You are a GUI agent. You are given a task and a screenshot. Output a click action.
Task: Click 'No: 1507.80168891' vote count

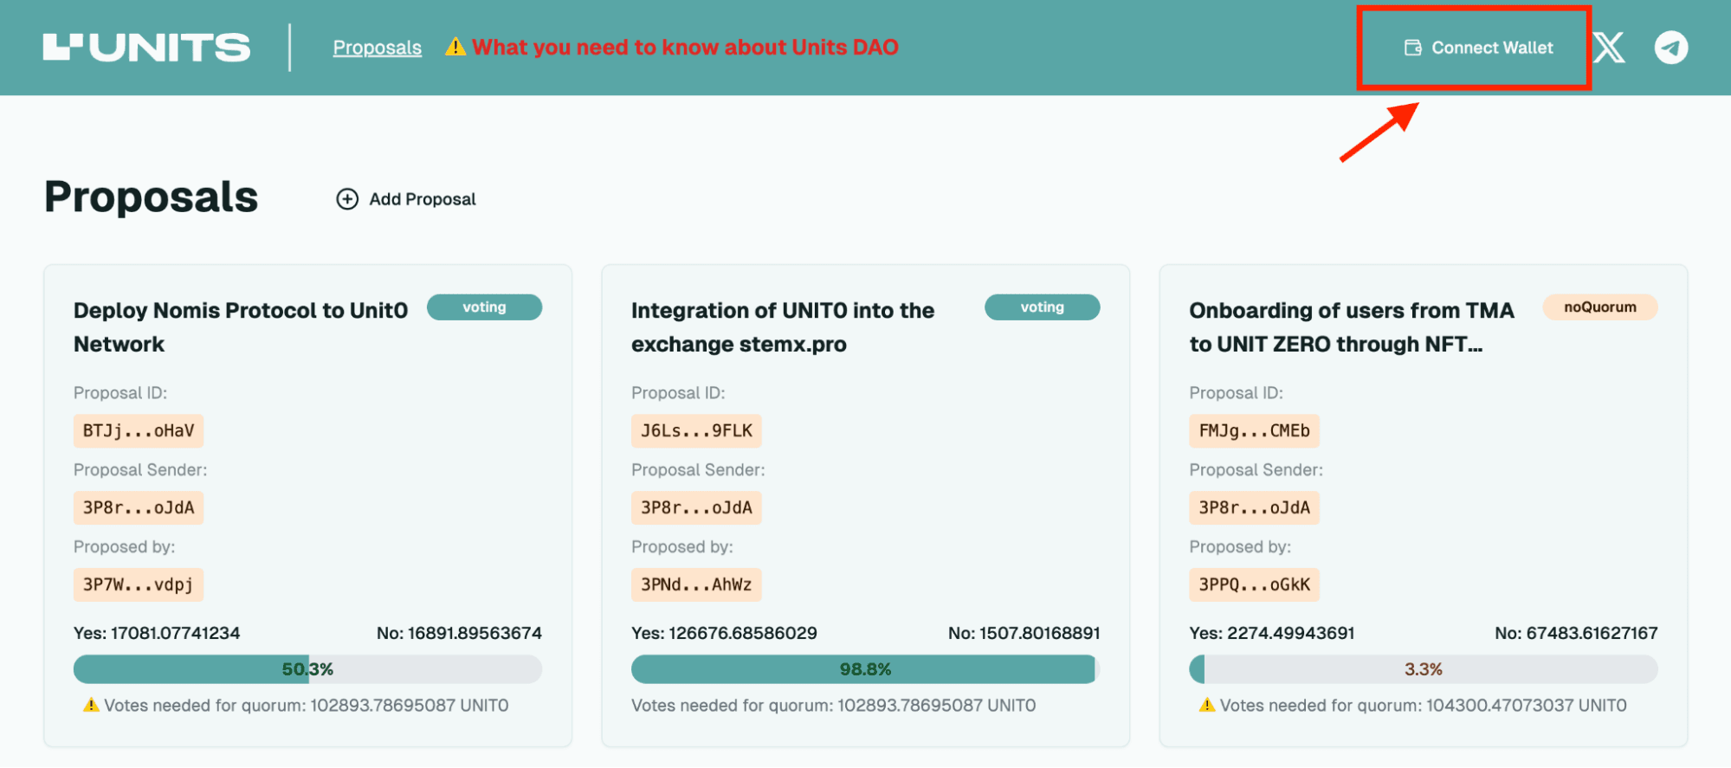tap(1024, 633)
